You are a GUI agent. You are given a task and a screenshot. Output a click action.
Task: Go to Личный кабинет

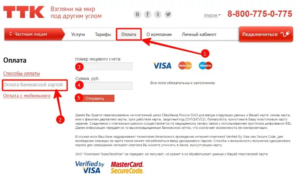(199, 35)
